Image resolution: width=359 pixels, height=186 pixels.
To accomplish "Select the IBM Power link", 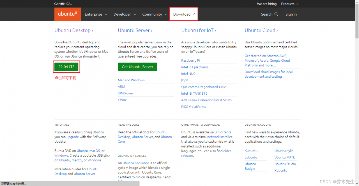I will [126, 93].
